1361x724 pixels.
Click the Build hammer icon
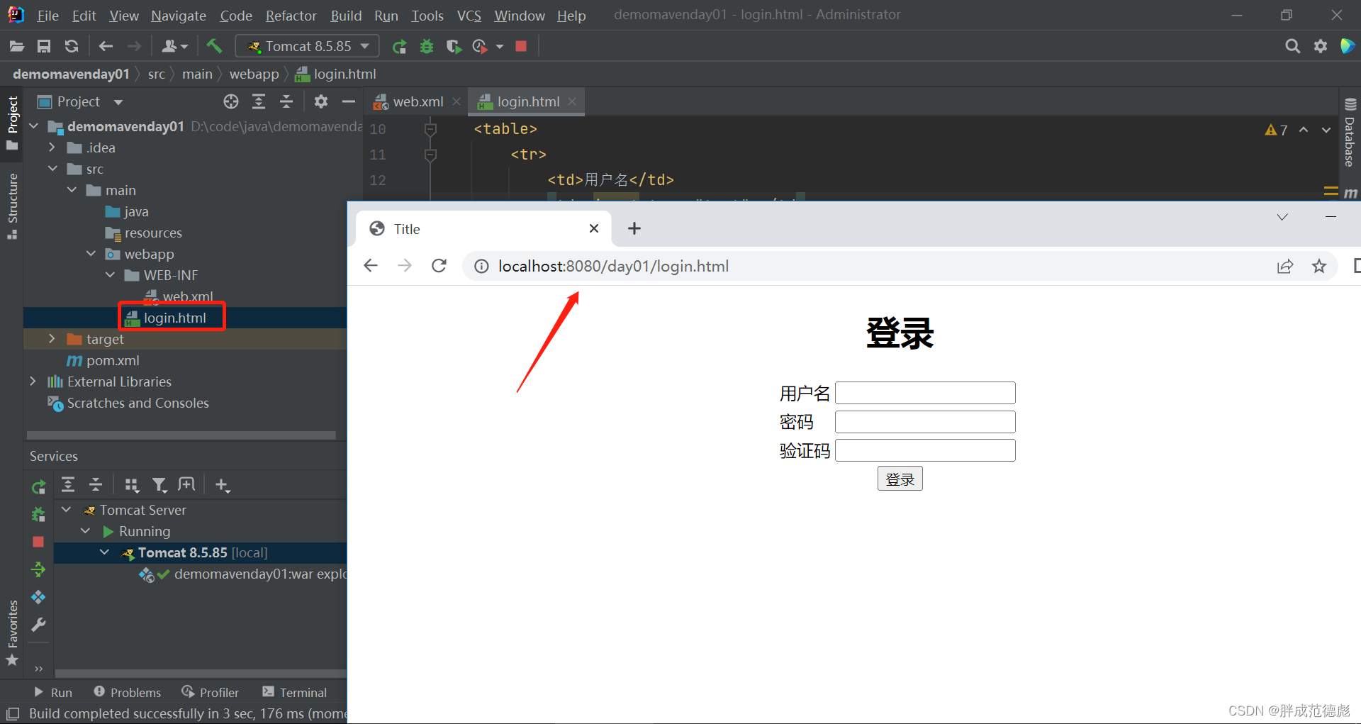point(215,46)
